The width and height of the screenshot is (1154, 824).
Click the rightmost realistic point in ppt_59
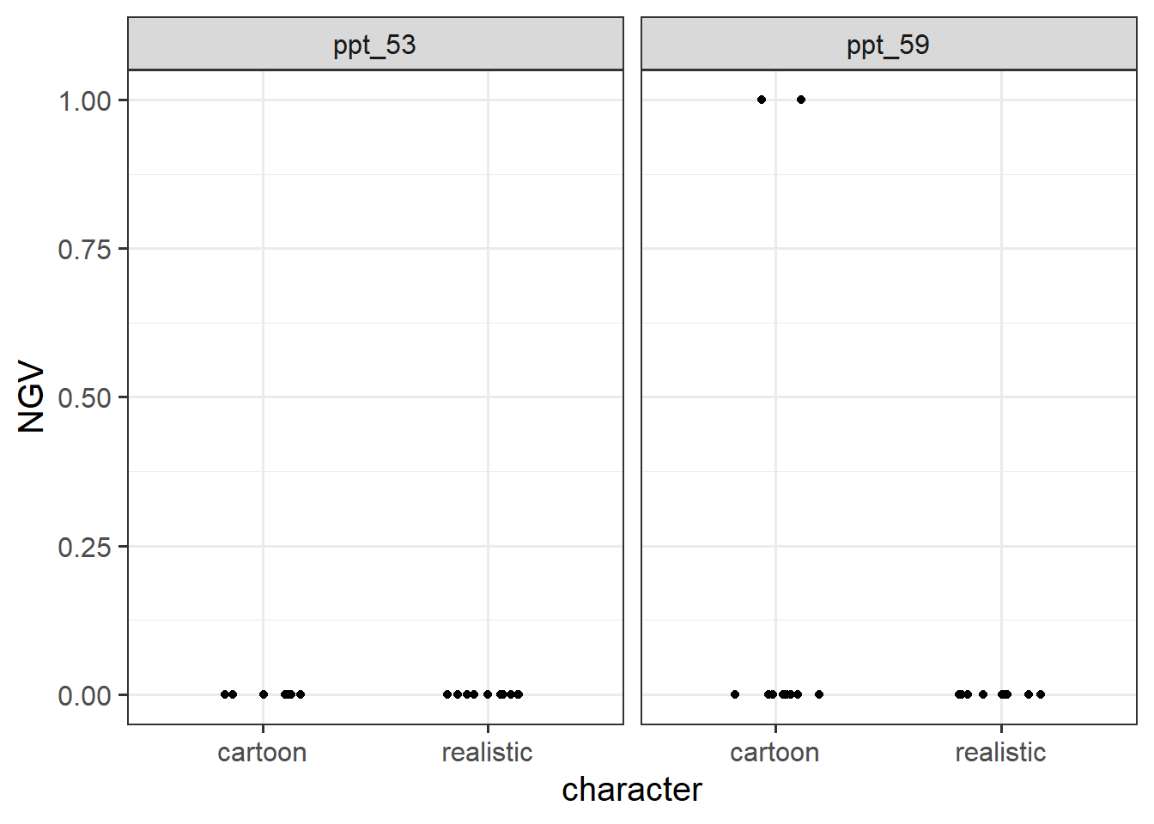1041,694
